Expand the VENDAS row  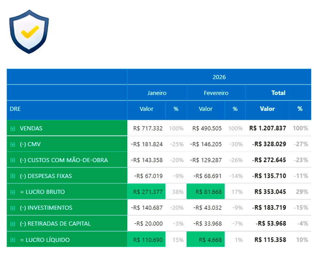click(x=13, y=128)
